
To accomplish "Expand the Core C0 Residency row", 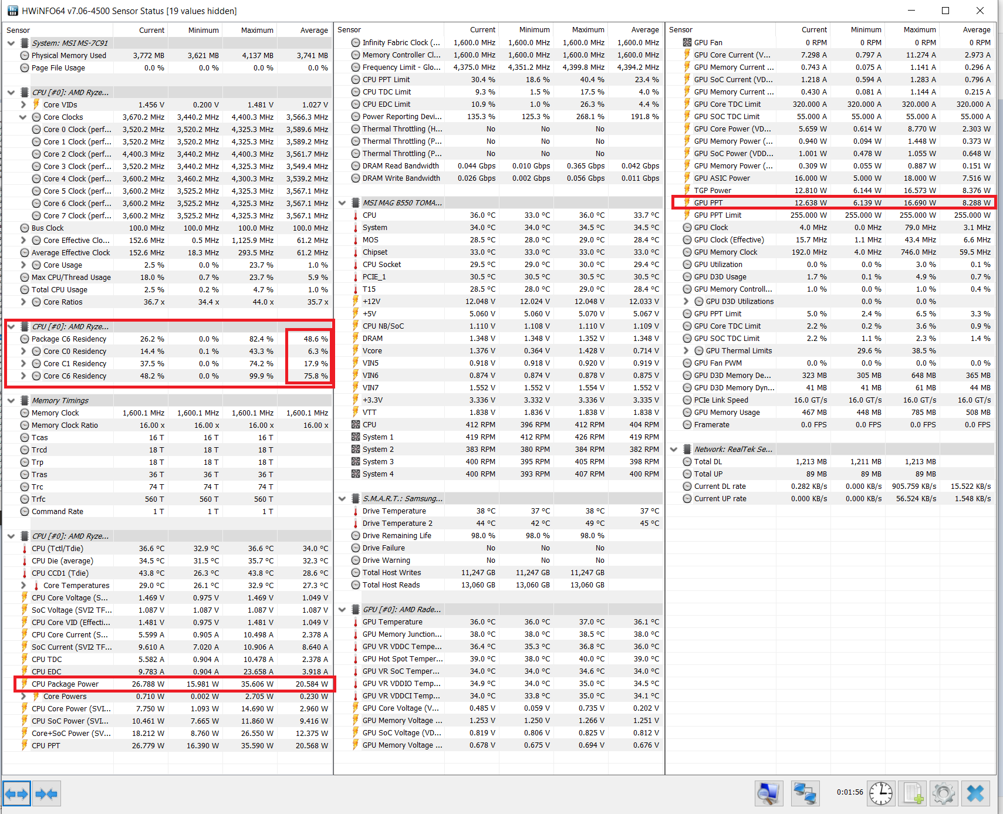I will coord(23,351).
